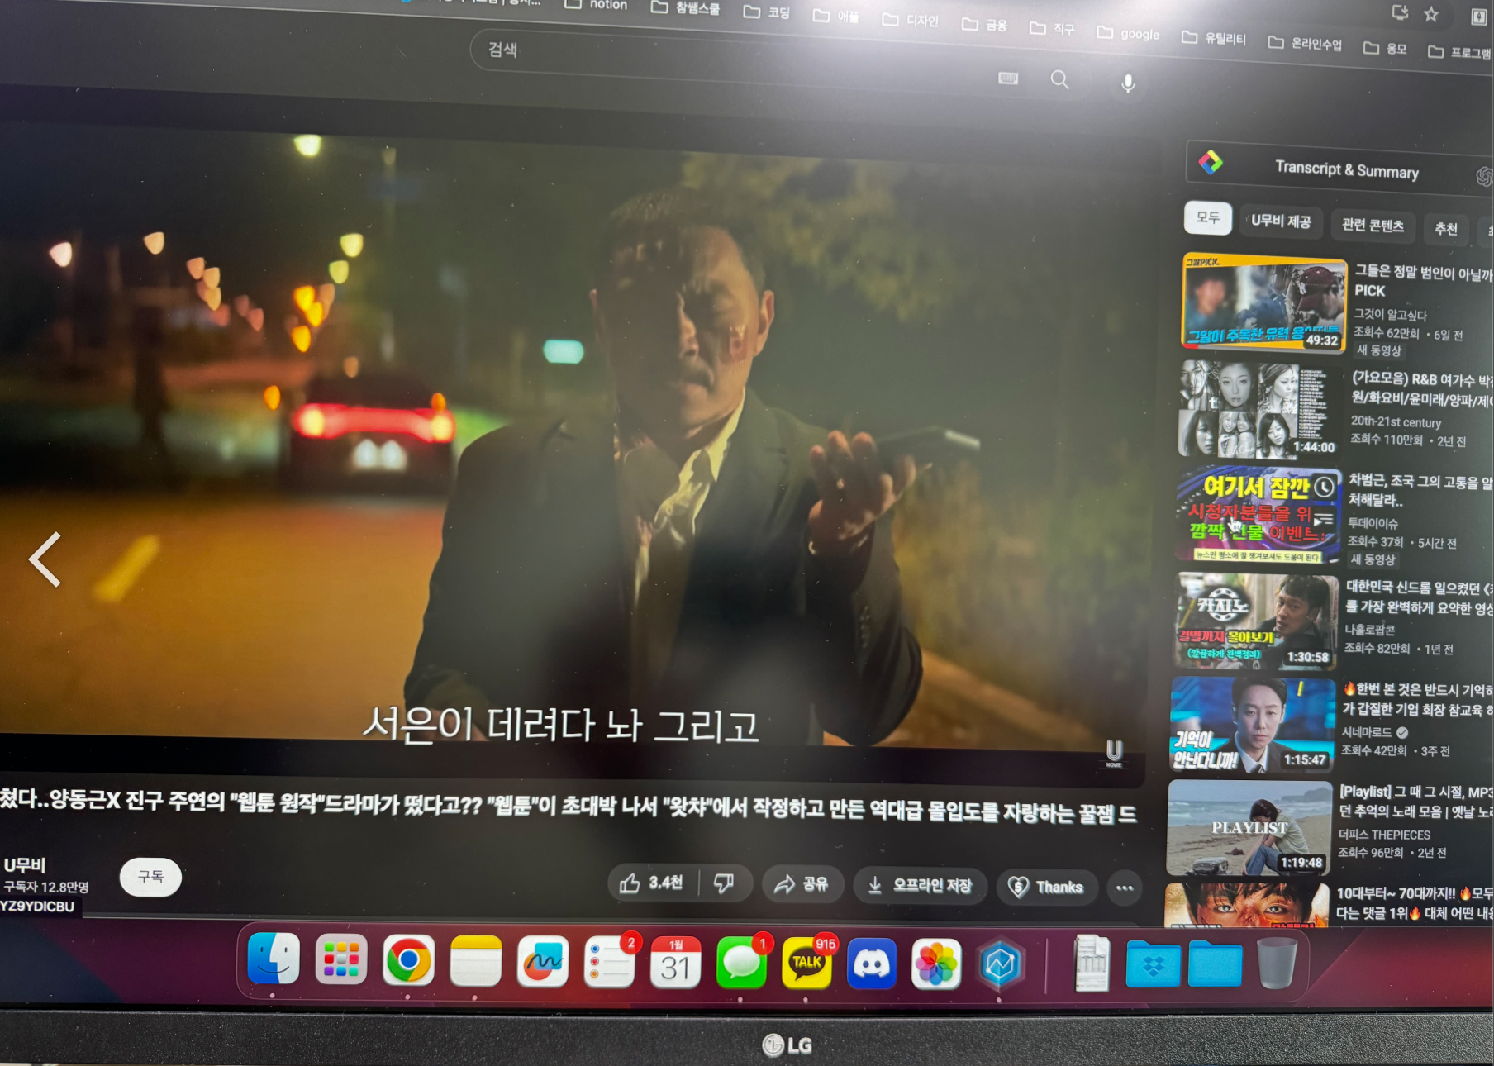Screen dimensions: 1494x1066
Task: Click the previous arrow on video player
Action: pos(45,559)
